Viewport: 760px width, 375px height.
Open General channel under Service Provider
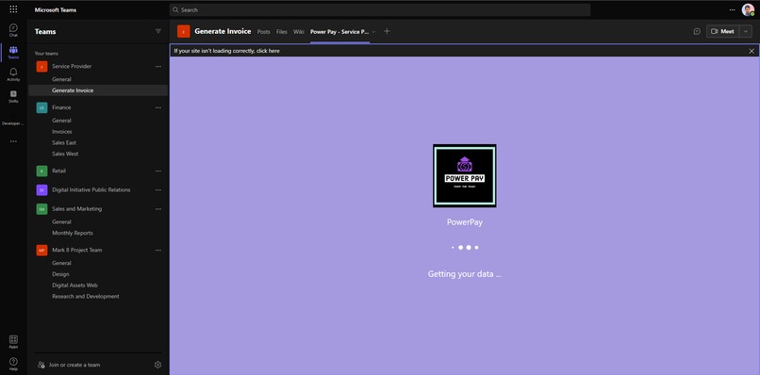[61, 79]
